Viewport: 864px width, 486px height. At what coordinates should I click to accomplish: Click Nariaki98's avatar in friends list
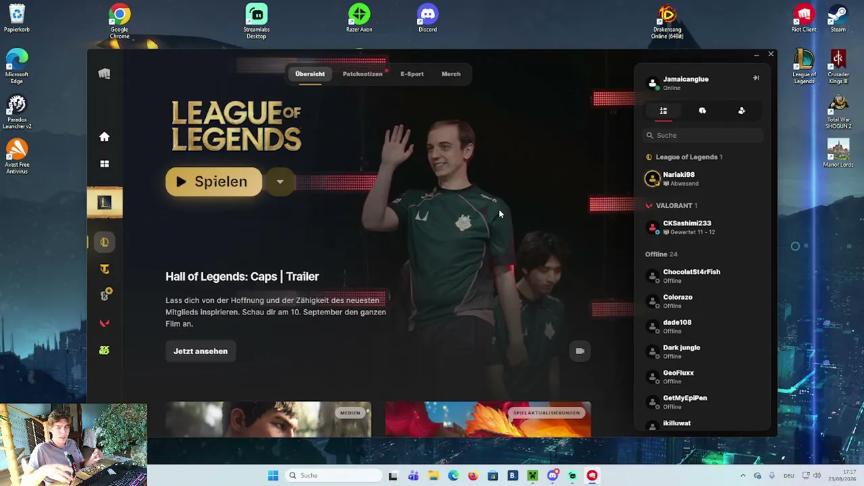pos(652,178)
